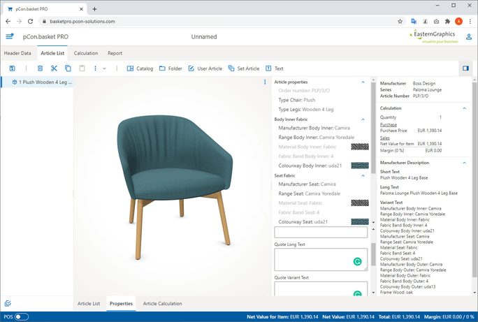Toggle the POS switch
The width and height of the screenshot is (478, 322).
click(22, 317)
